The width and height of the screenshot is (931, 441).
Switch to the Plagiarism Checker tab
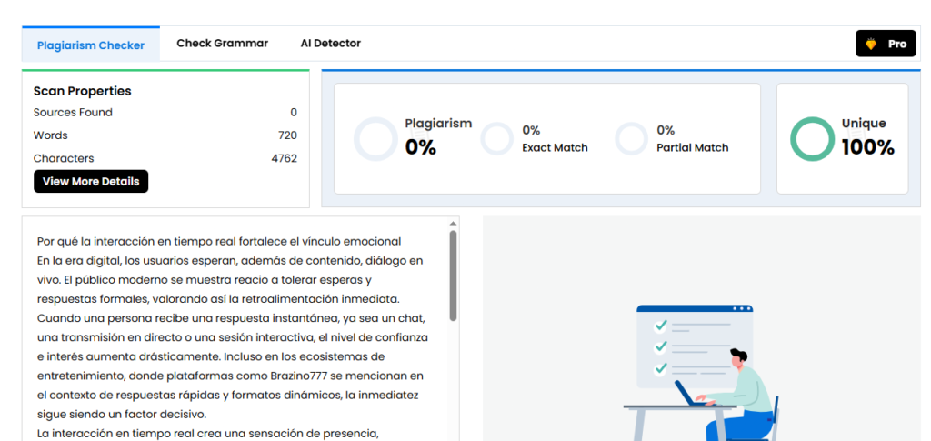[x=91, y=45]
